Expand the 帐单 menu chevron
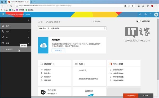This screenshot has width=159, height=98. click(29, 43)
